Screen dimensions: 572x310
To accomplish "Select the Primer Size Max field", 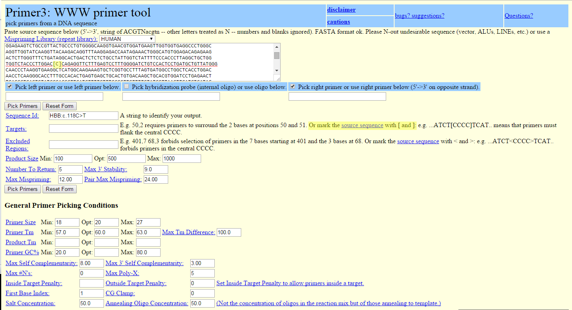I will [x=148, y=222].
